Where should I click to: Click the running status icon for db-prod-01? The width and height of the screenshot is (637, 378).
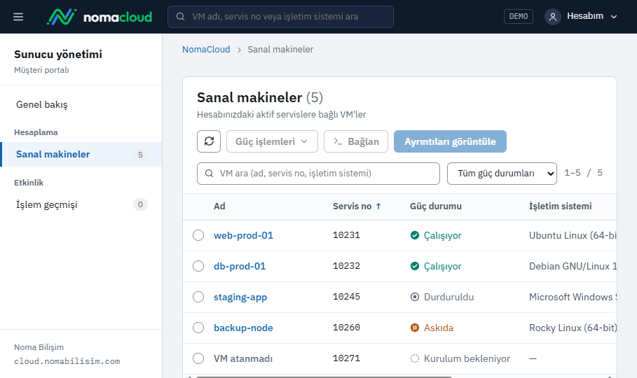[x=414, y=266]
